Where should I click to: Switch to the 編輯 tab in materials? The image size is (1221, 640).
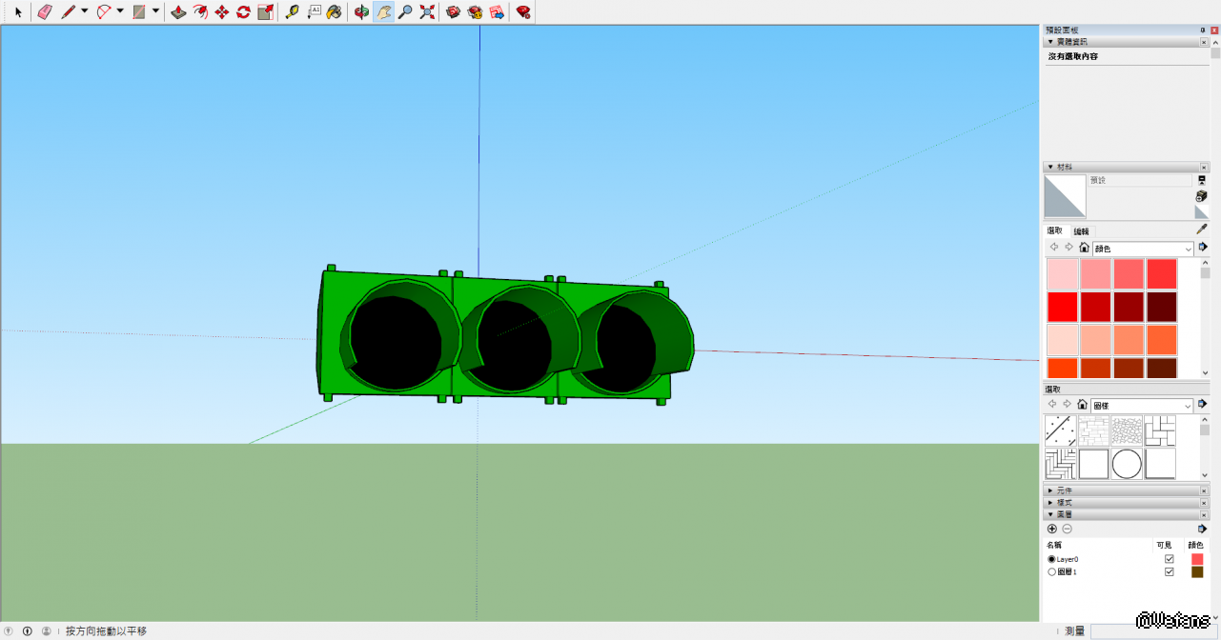coord(1081,231)
